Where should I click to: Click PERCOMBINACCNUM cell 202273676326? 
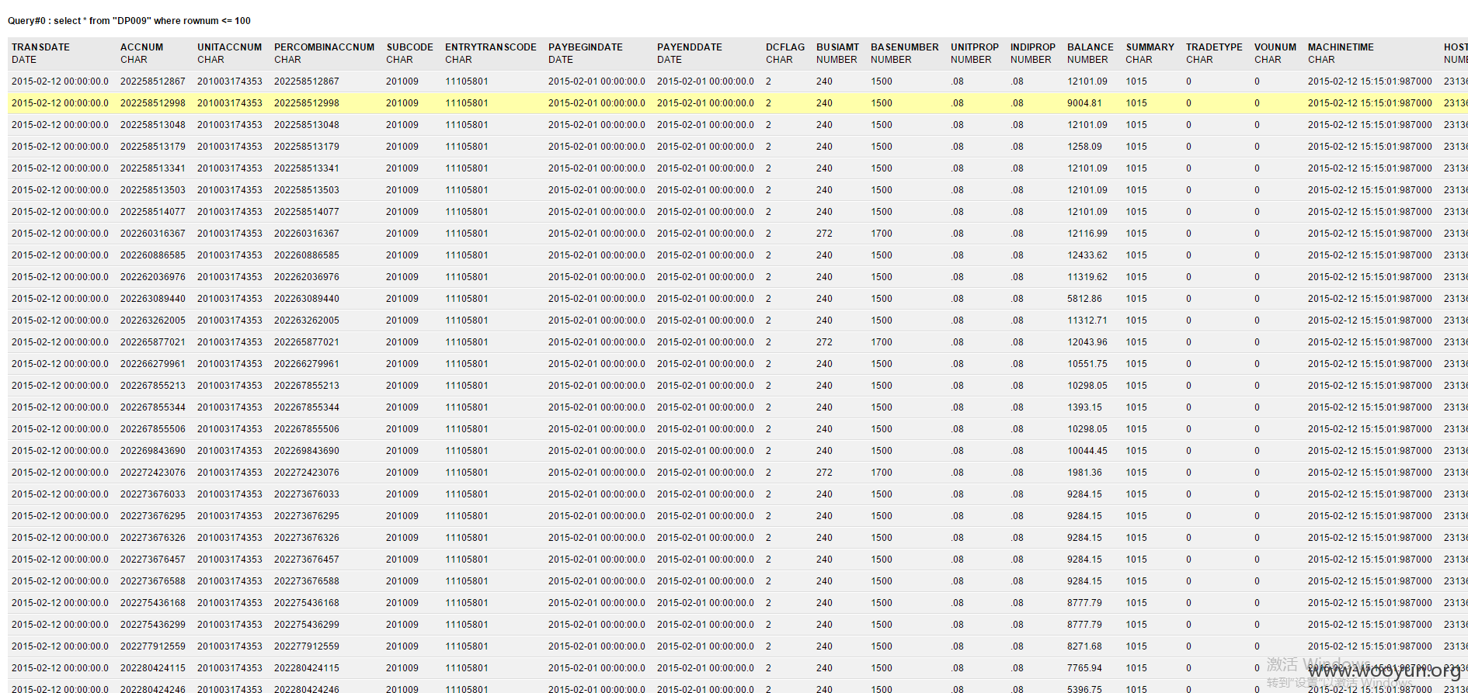(306, 538)
